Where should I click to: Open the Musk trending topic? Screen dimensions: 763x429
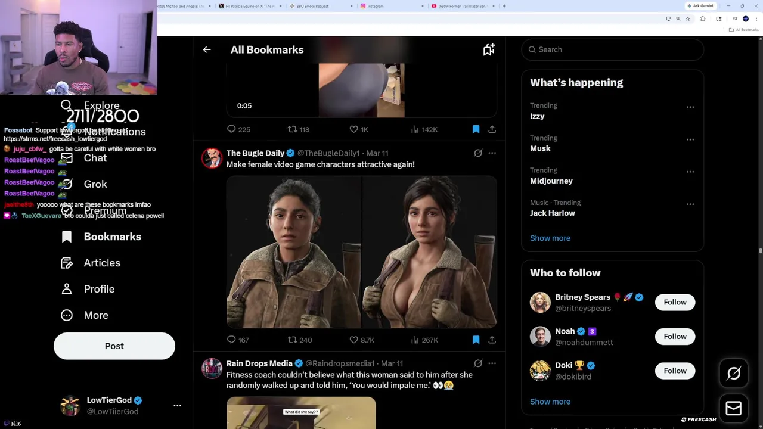(x=540, y=148)
